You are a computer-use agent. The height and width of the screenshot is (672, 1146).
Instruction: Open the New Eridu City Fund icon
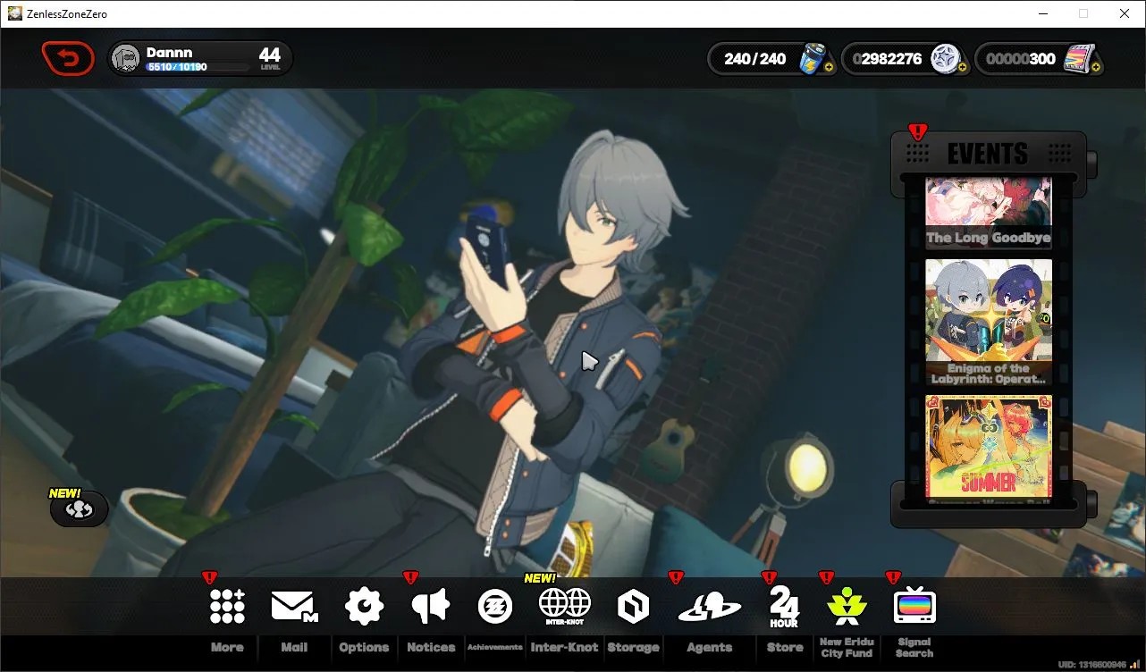tap(847, 607)
